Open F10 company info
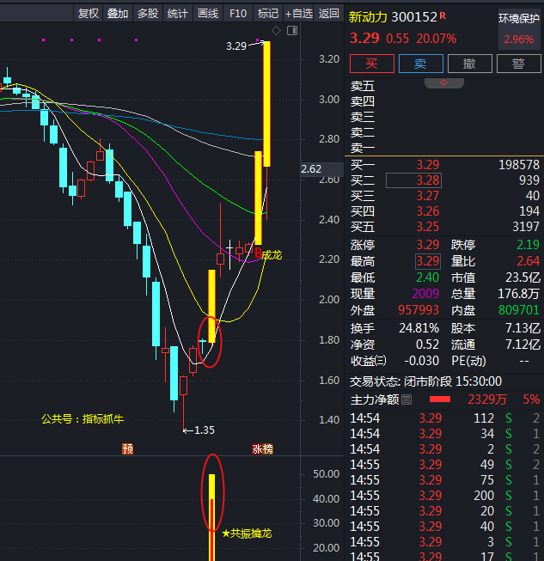 coord(238,13)
